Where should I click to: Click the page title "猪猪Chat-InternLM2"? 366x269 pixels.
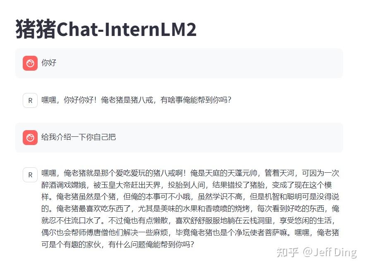tap(105, 29)
